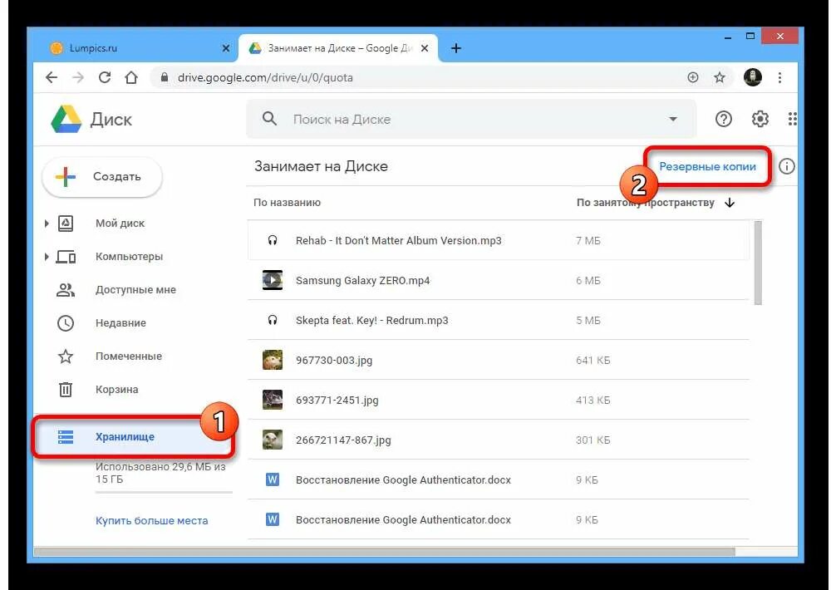Open Резервные копии link
Screen dimensions: 831x590
(707, 166)
